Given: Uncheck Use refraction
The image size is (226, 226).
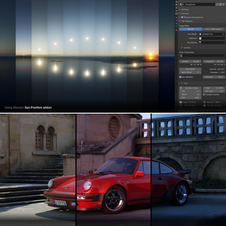Looking at the screenshot, I should (180, 77).
